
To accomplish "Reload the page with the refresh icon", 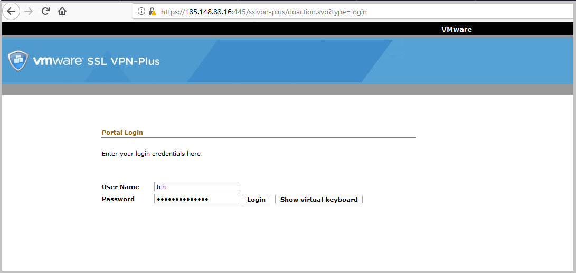I will 45,12.
